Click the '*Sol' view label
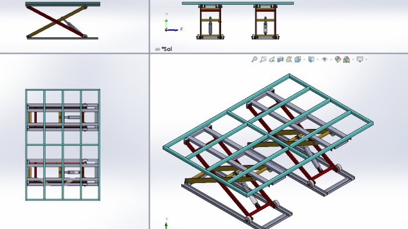Image resolution: width=408 pixels, height=229 pixels. coord(167,49)
